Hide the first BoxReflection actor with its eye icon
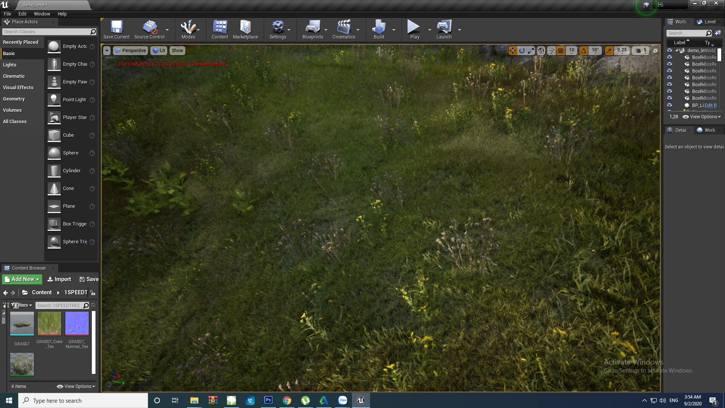This screenshot has height=408, width=725. coord(669,57)
